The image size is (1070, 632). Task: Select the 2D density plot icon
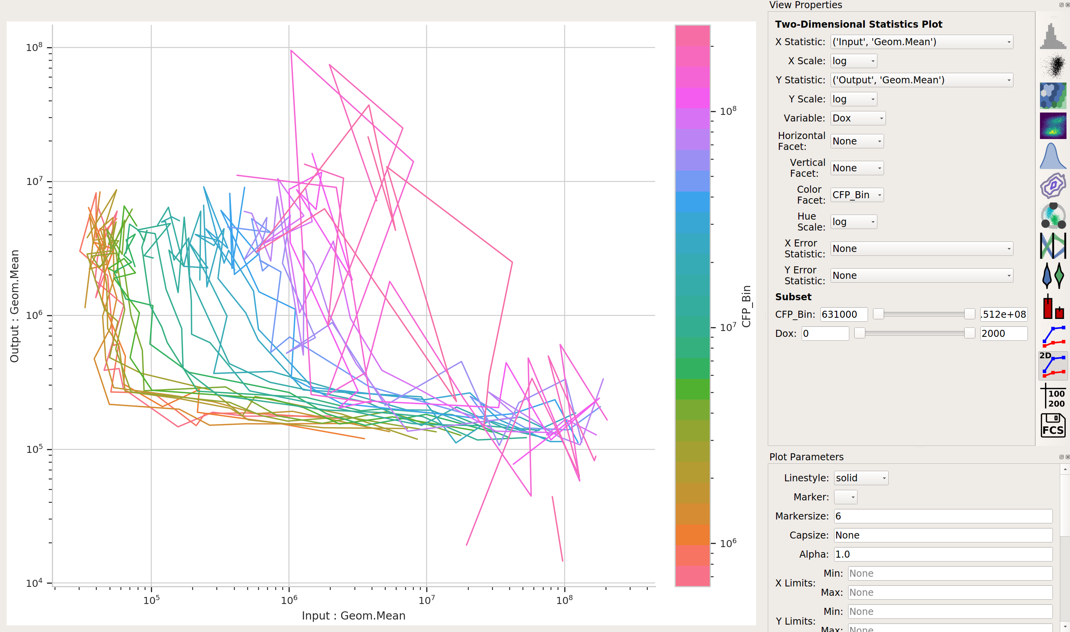tap(1052, 126)
